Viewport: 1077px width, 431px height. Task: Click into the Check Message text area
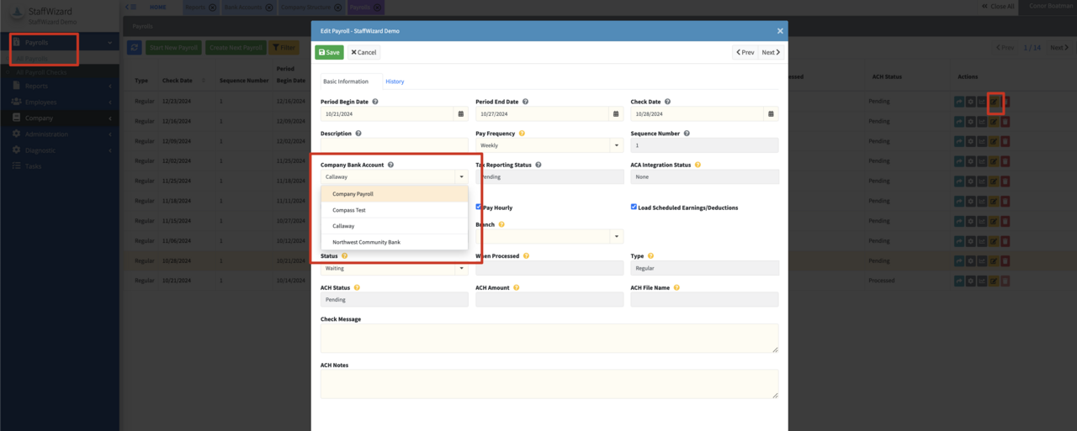549,339
